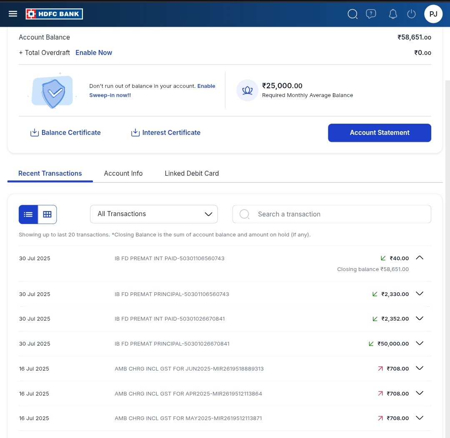
Task: Expand the ₹2,352.00 transaction row
Action: pyautogui.click(x=420, y=319)
